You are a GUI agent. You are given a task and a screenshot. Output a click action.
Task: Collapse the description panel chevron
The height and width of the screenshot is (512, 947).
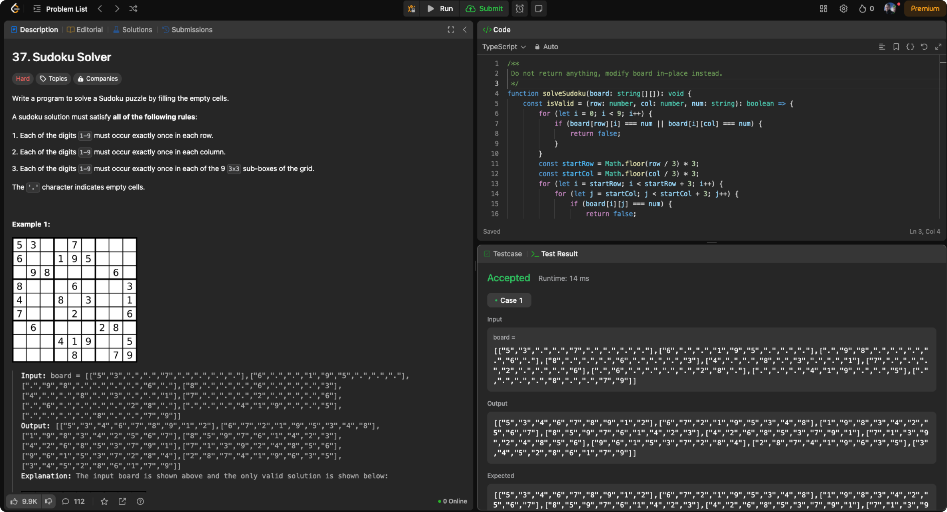(x=465, y=30)
